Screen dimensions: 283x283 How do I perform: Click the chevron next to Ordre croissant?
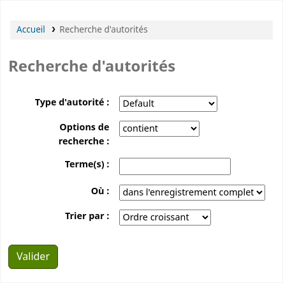point(205,217)
